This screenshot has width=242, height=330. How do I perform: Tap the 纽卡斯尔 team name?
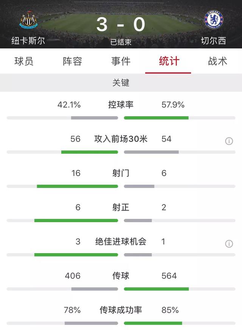pyautogui.click(x=28, y=41)
